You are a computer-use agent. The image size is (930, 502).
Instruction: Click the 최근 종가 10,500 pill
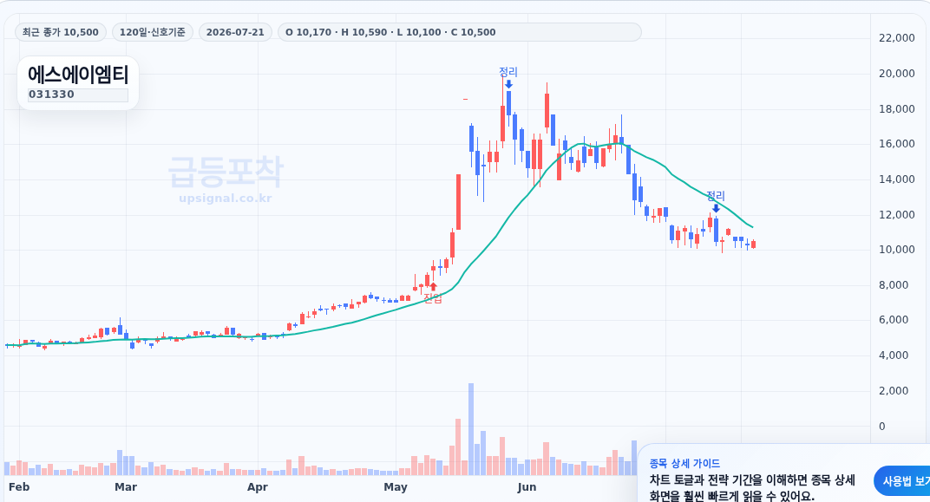pyautogui.click(x=61, y=32)
